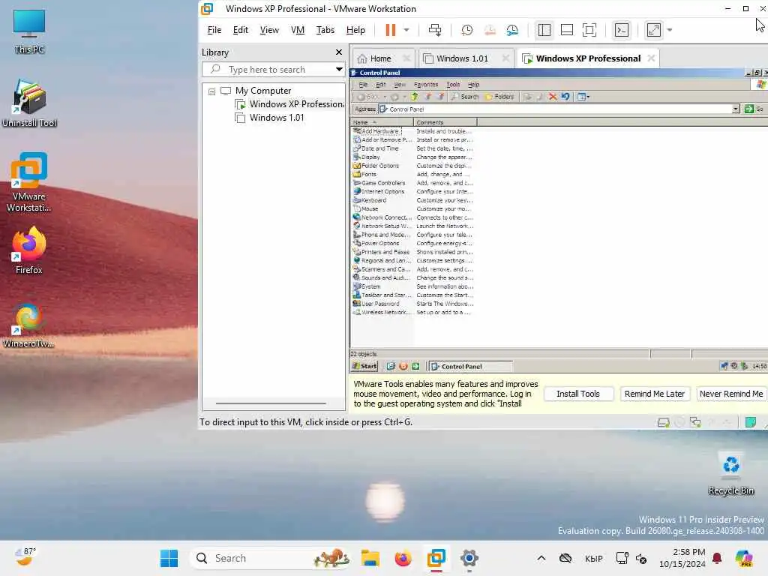Click the Windows Start button on taskbar

169,558
